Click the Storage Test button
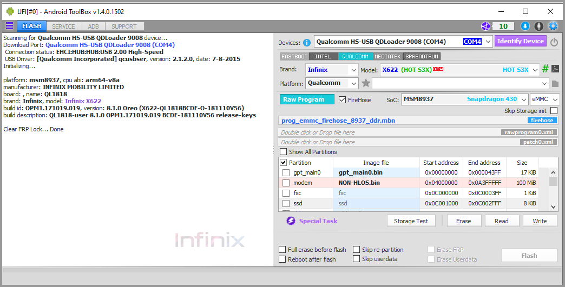Viewport: 565px width, 287px height. point(411,221)
